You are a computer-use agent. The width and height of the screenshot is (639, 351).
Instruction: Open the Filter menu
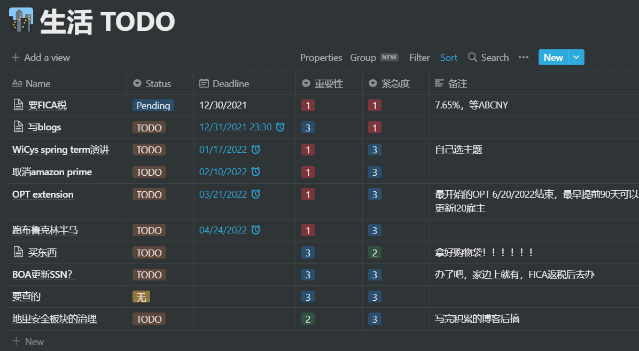click(419, 58)
